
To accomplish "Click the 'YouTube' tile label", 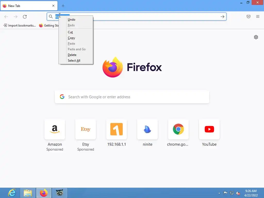I will pyautogui.click(x=209, y=144).
